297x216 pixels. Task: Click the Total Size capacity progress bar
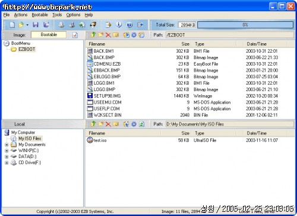[245, 25]
